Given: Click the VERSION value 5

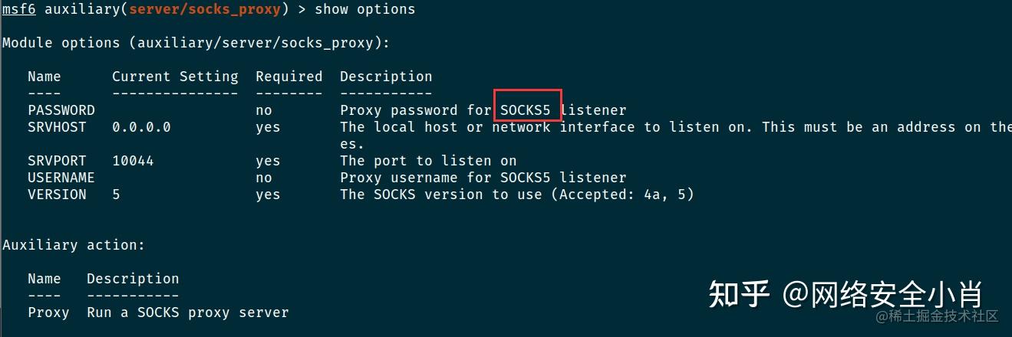Looking at the screenshot, I should tap(116, 195).
